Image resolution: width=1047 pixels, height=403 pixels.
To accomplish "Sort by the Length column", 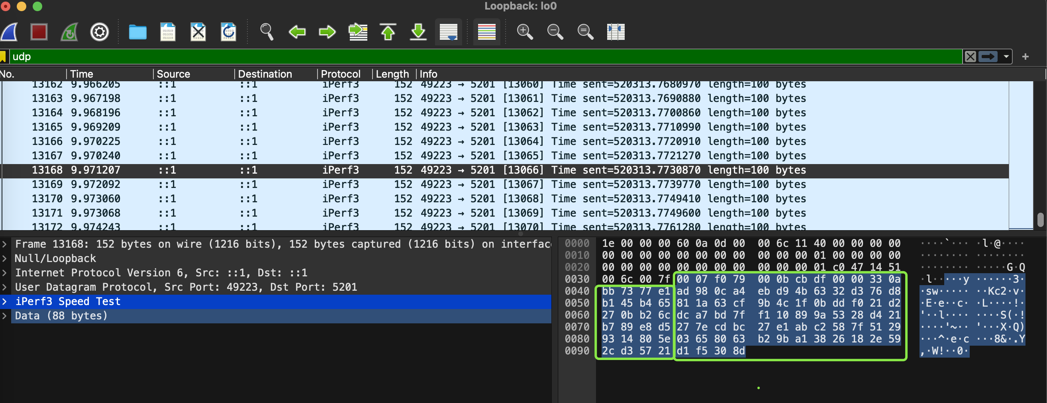I will coord(394,74).
